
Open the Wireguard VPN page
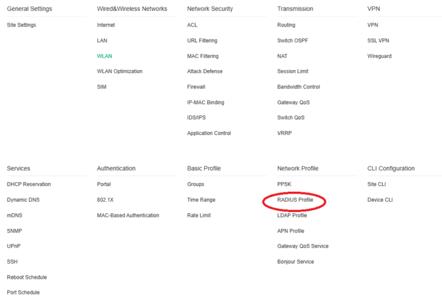379,56
